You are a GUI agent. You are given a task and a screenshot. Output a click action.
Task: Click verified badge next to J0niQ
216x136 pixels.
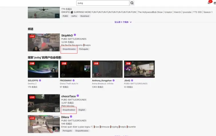132,80
